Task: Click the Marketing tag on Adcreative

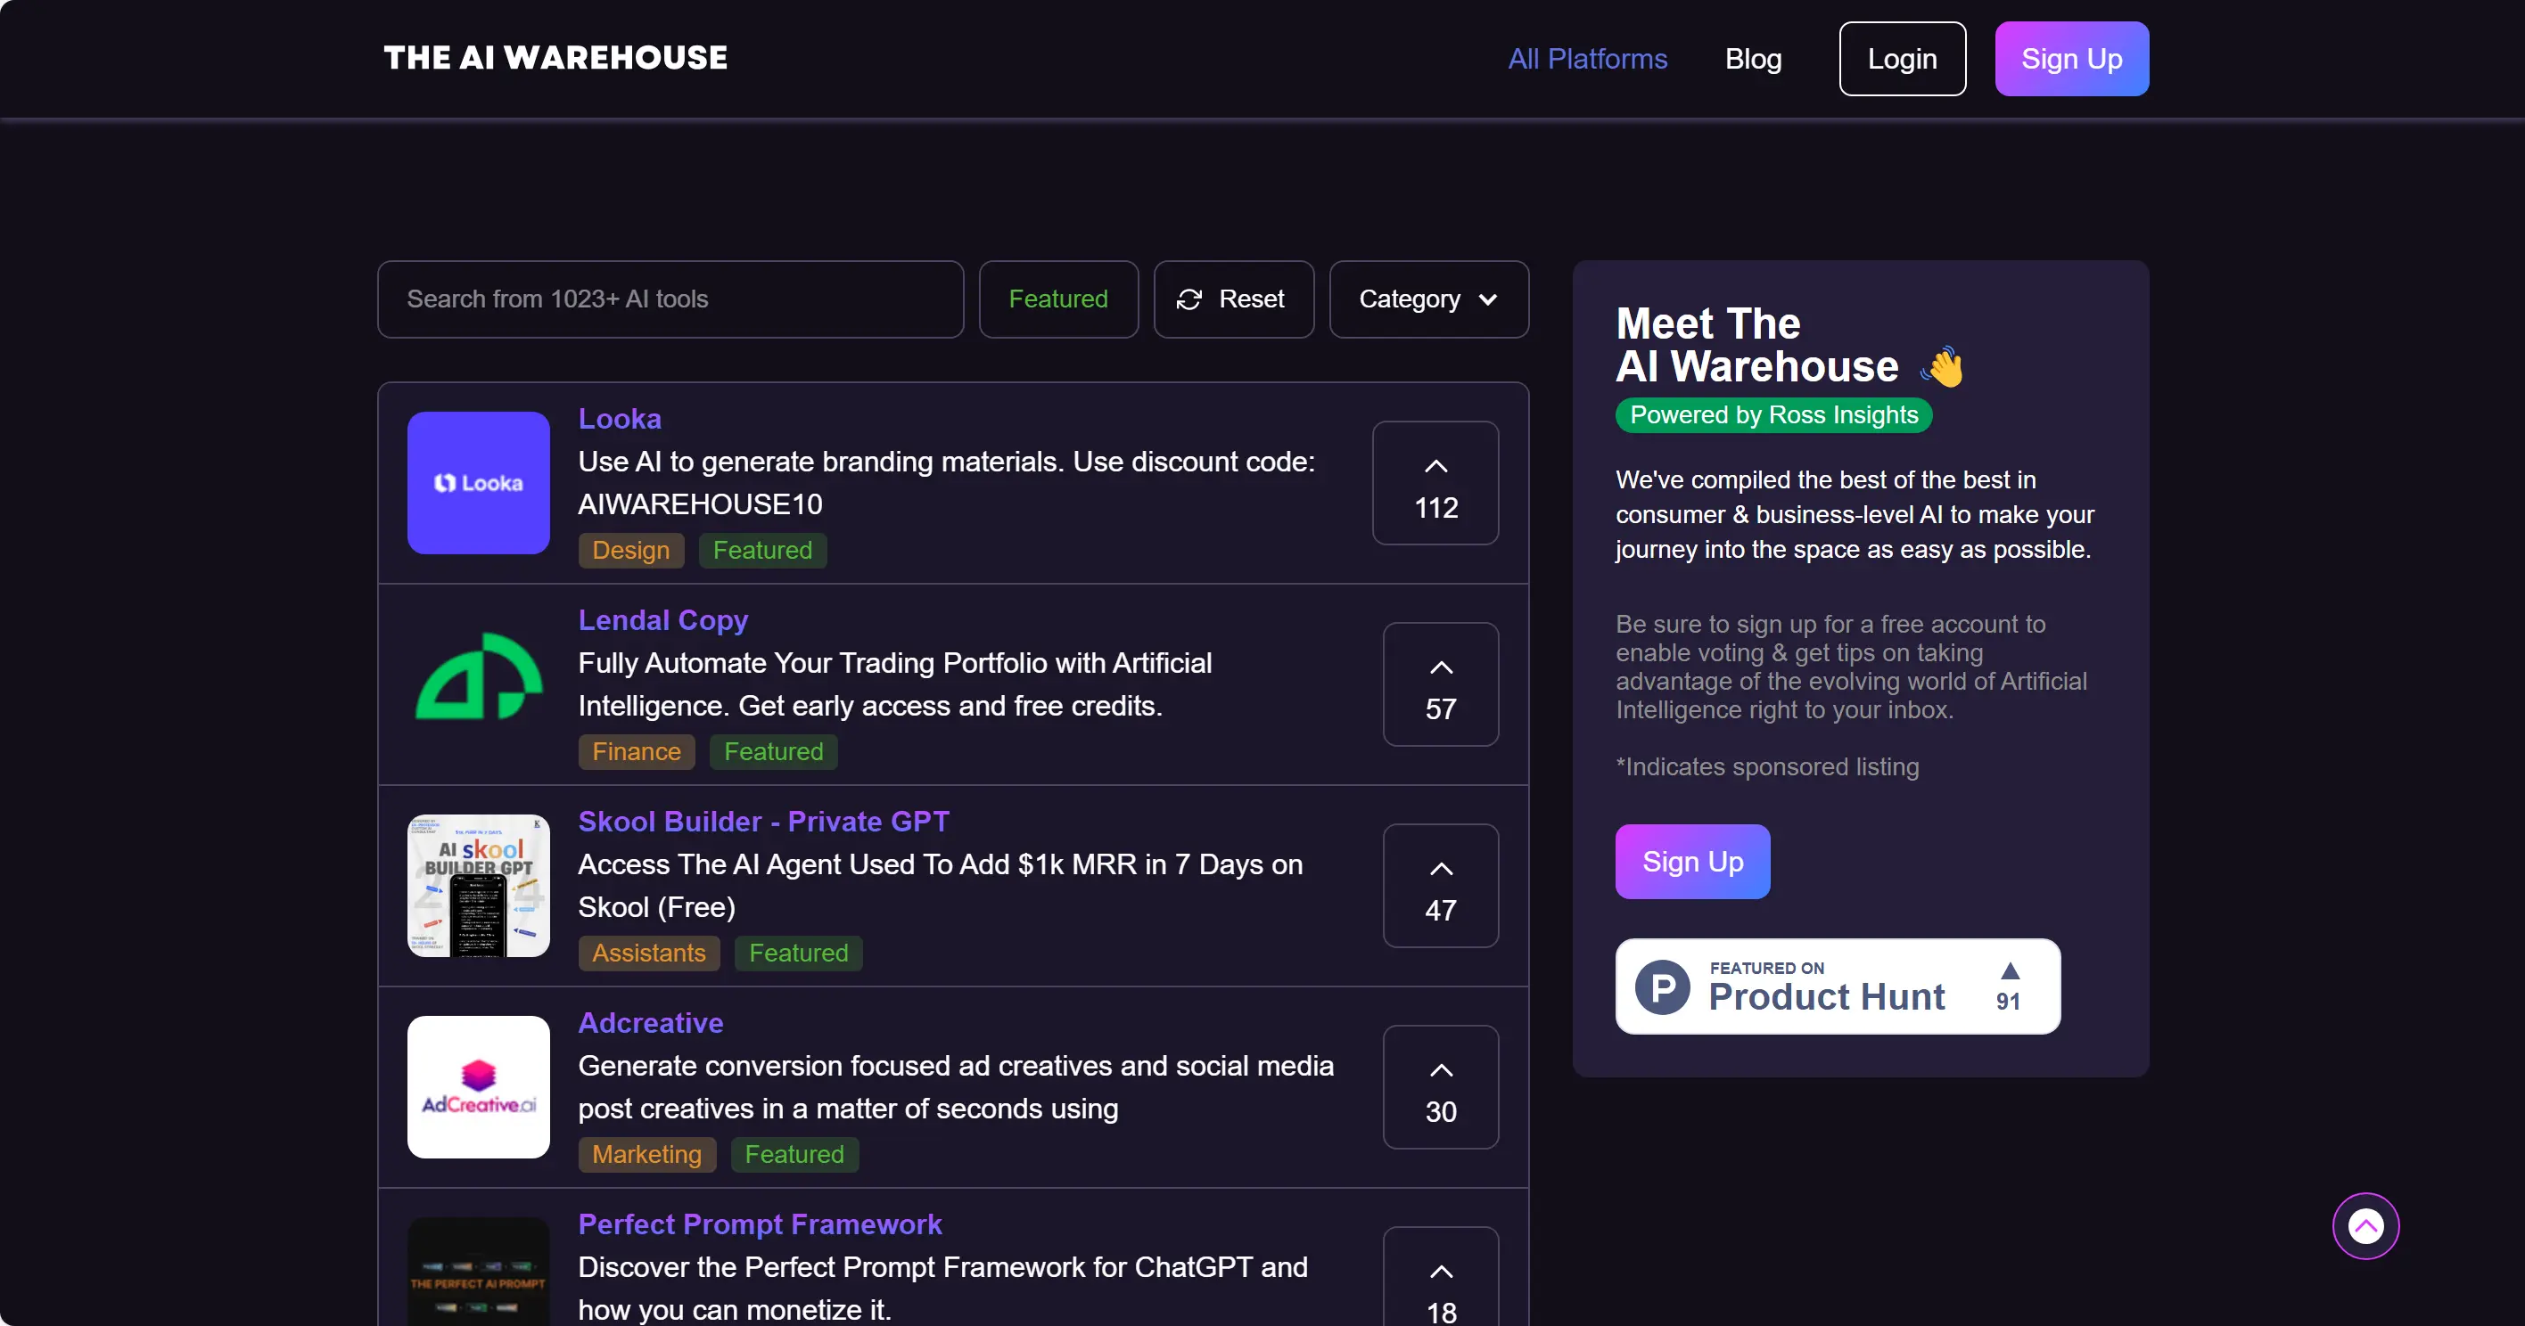Action: click(x=647, y=1155)
